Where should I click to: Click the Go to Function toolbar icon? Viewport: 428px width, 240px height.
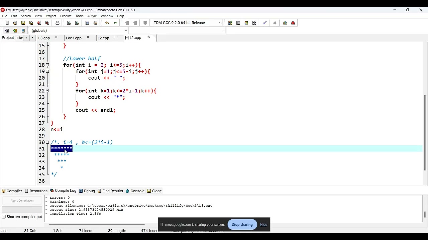[x=87, y=23]
